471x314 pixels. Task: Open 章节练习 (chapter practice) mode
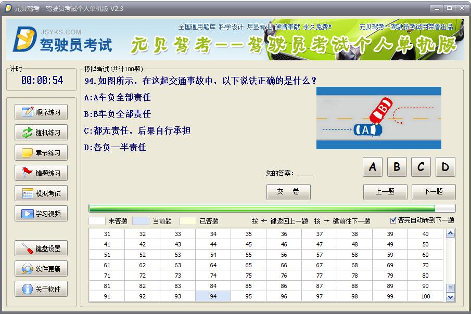pos(41,153)
